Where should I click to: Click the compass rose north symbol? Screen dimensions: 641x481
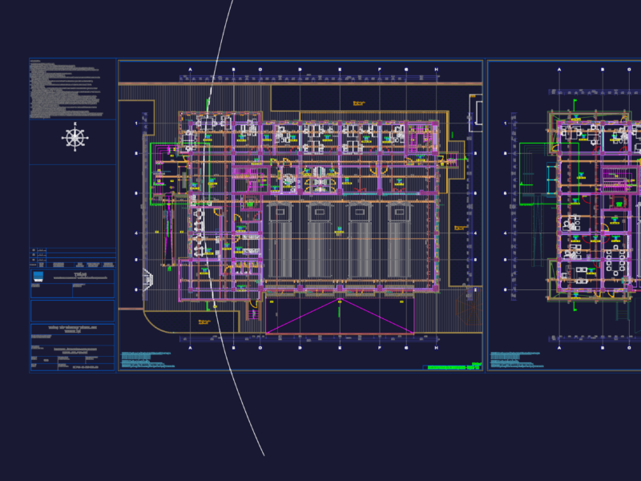pyautogui.click(x=75, y=137)
